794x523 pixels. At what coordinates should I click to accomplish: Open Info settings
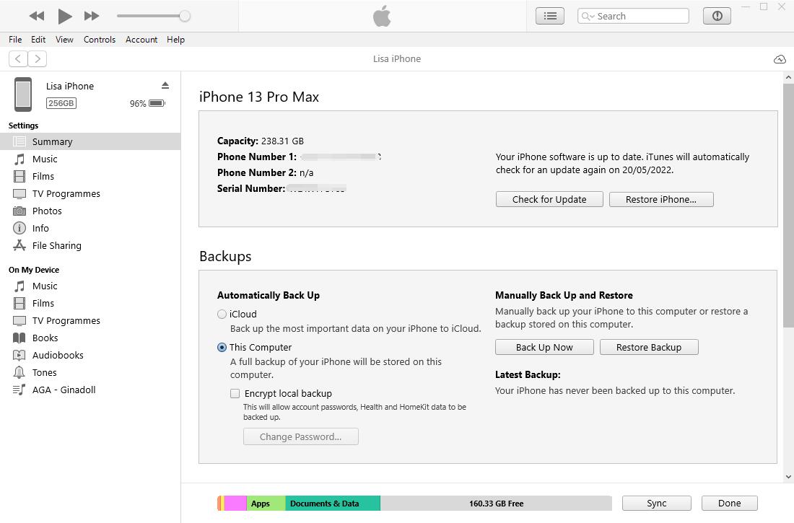pyautogui.click(x=90, y=228)
